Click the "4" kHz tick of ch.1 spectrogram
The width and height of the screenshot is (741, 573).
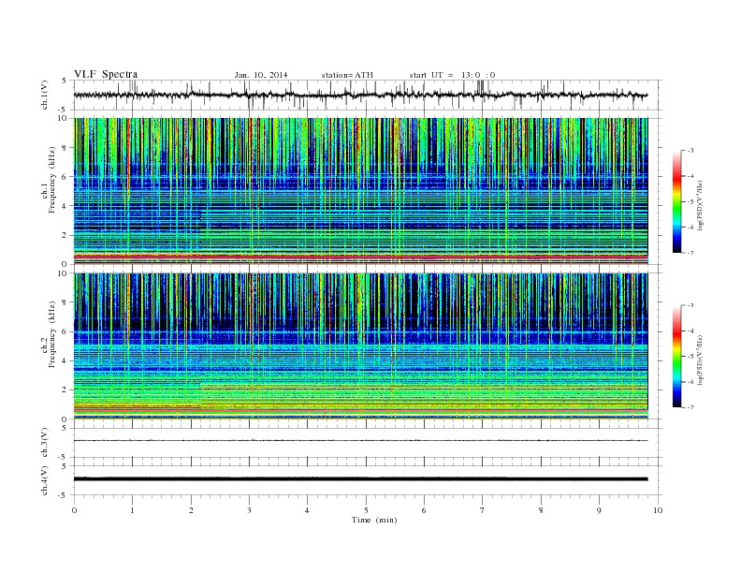click(65, 206)
